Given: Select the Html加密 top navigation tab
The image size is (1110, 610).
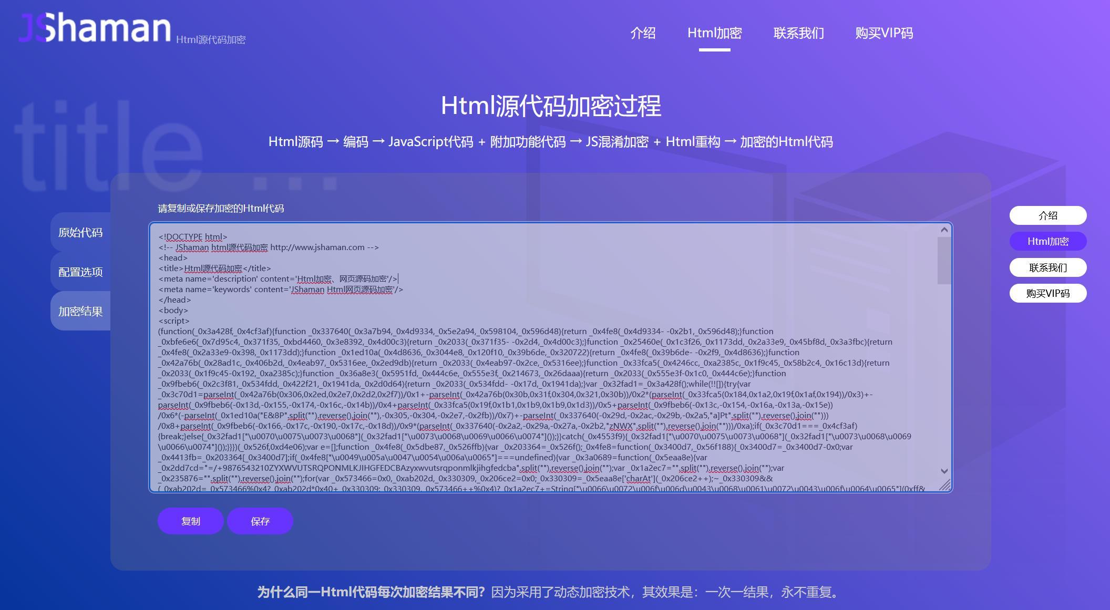Looking at the screenshot, I should (x=714, y=33).
